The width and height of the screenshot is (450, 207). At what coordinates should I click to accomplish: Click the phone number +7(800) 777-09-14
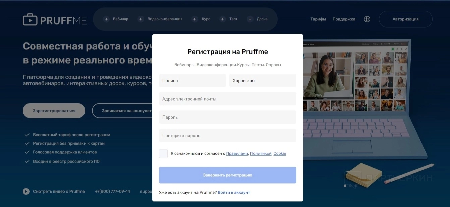point(112,191)
